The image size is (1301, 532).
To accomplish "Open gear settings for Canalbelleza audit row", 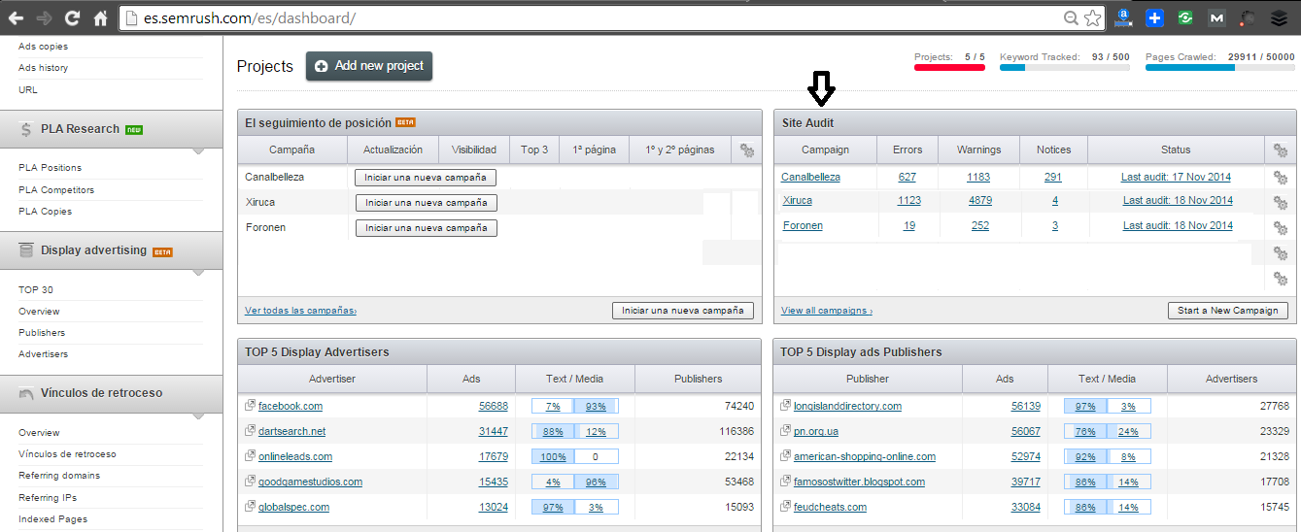I will pyautogui.click(x=1281, y=177).
